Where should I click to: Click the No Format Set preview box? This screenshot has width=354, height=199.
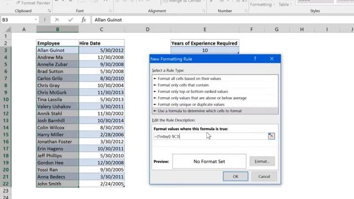point(209,161)
